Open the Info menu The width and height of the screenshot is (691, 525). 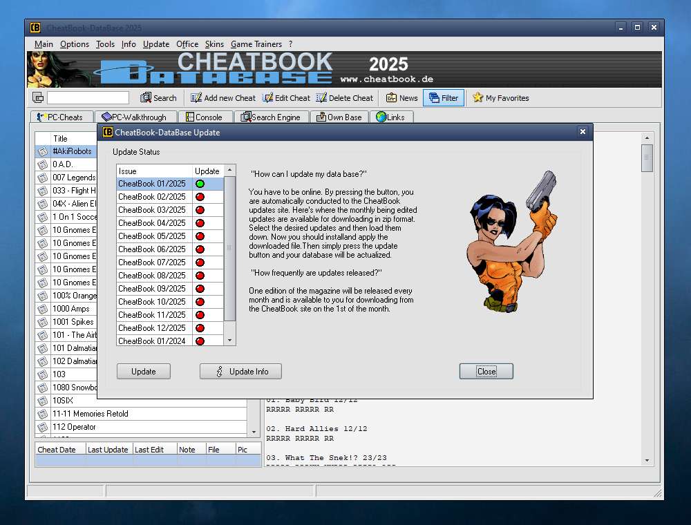tap(129, 44)
